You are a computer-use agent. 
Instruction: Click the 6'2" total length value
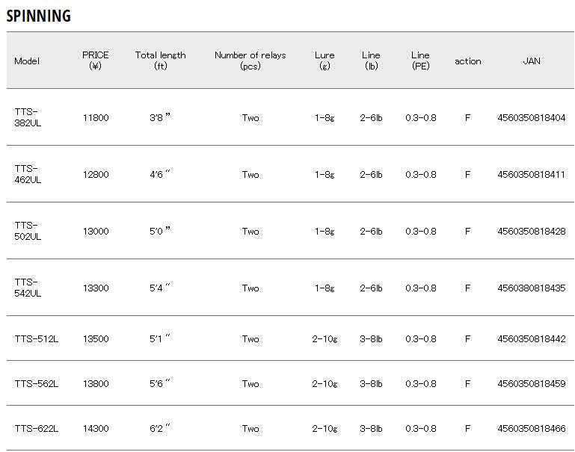[x=160, y=429]
